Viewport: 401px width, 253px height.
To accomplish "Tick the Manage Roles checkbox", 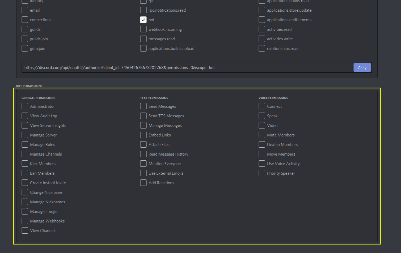I will coord(25,145).
